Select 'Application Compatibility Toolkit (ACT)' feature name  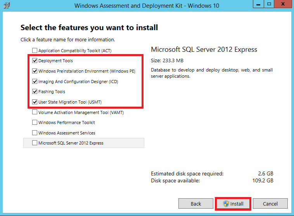click(75, 51)
